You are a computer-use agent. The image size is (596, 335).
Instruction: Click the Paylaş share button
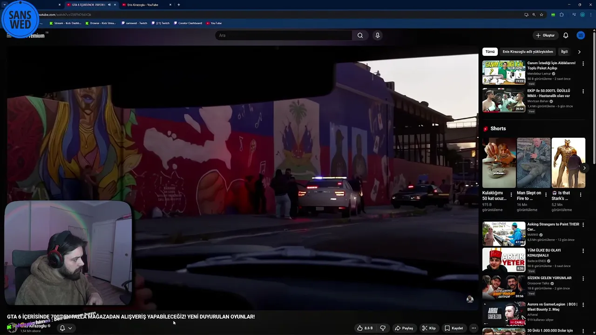coord(404,328)
